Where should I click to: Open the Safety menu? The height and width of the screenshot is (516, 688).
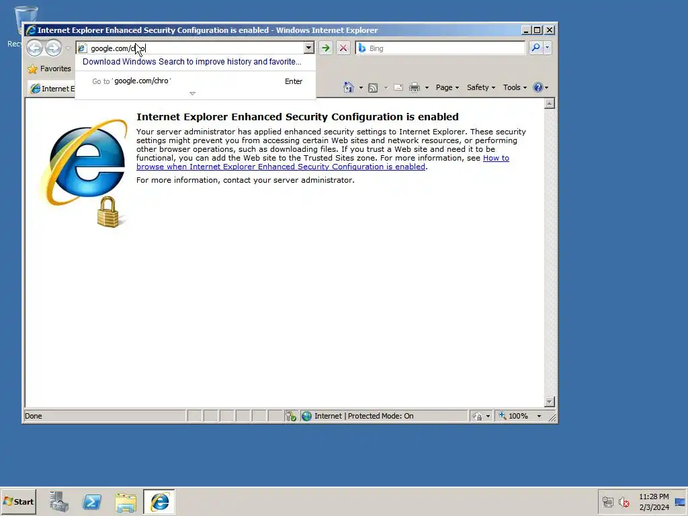(481, 87)
